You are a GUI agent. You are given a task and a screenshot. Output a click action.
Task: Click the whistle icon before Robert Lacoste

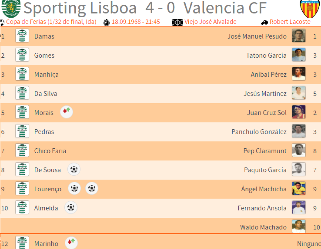pyautogui.click(x=264, y=22)
